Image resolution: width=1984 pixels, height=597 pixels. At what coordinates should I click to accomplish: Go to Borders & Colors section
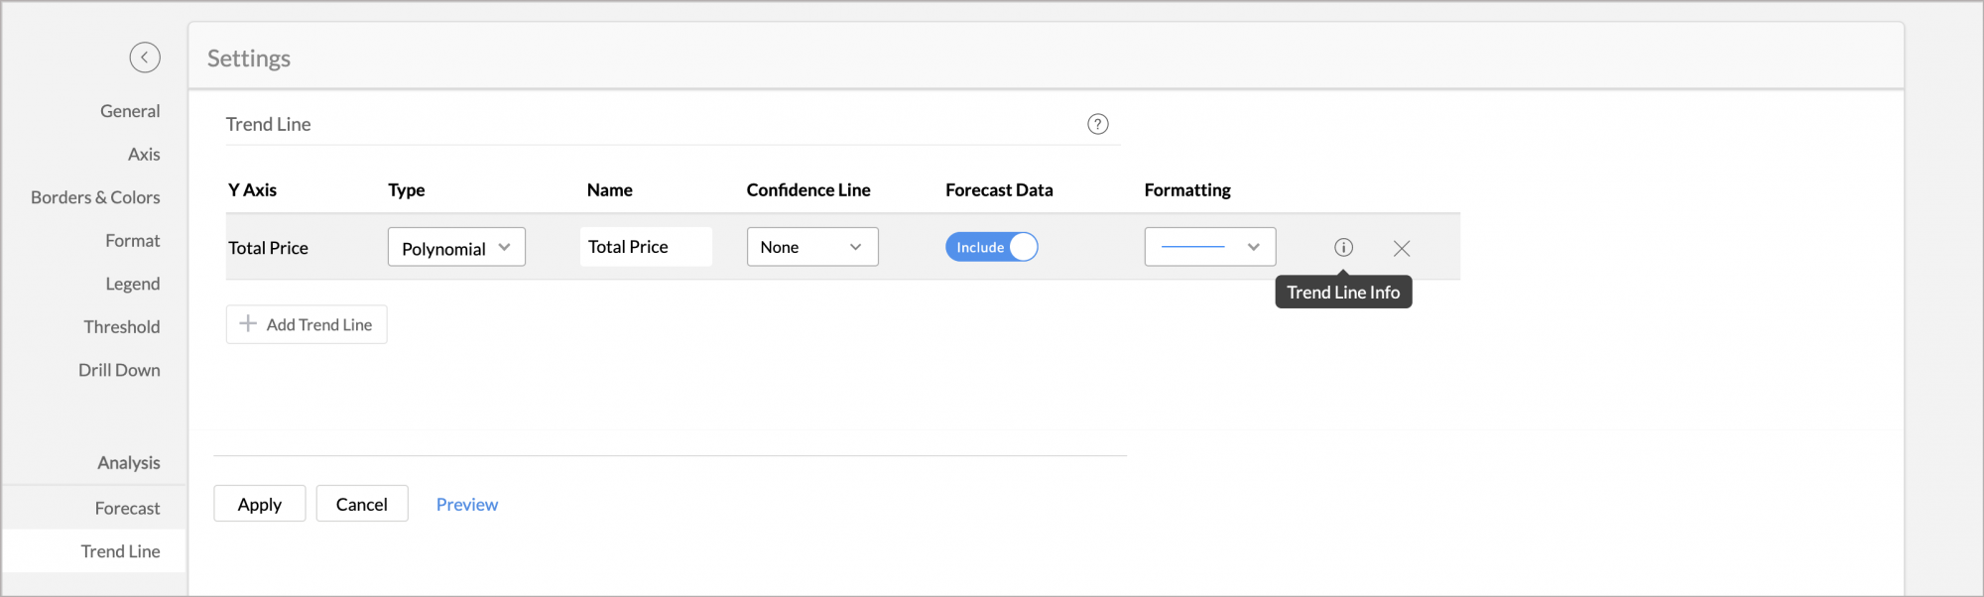click(x=95, y=197)
